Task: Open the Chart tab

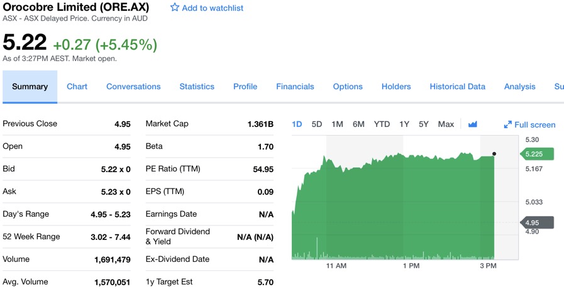Action: click(77, 87)
